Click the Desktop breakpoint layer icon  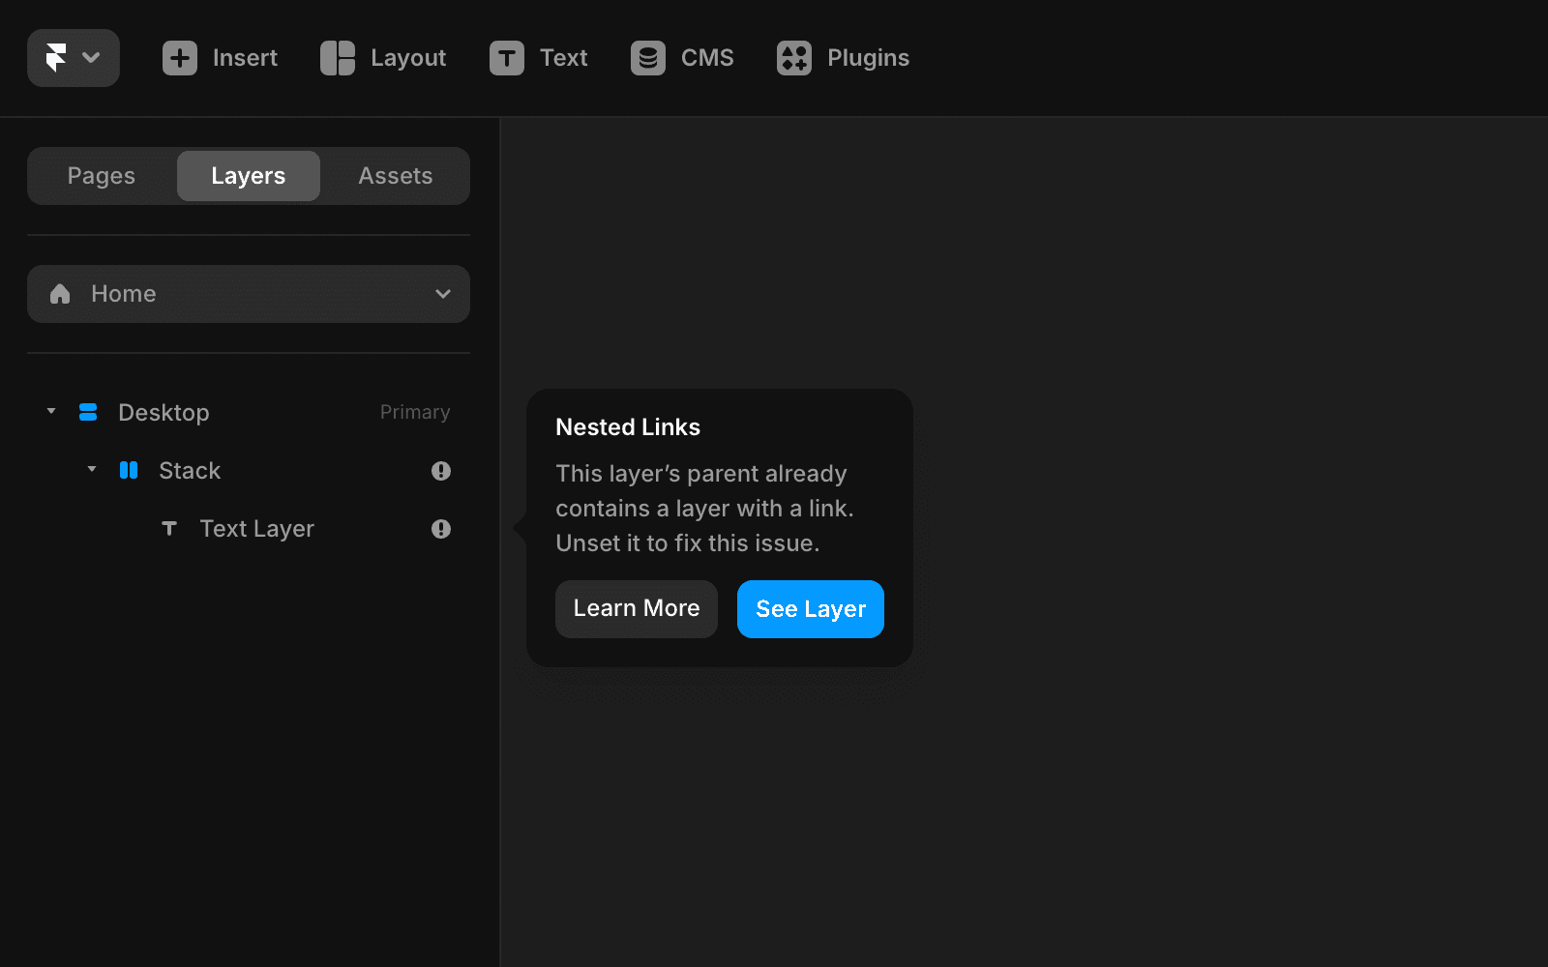click(88, 413)
